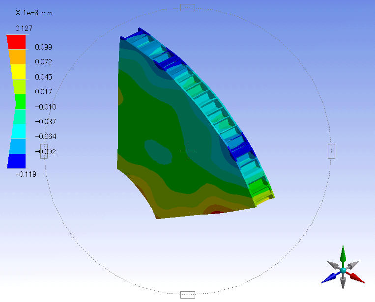Image resolution: width=375 pixels, height=302 pixels.
Task: Click the red X-axis arrow of triad
Action: [x=356, y=277]
